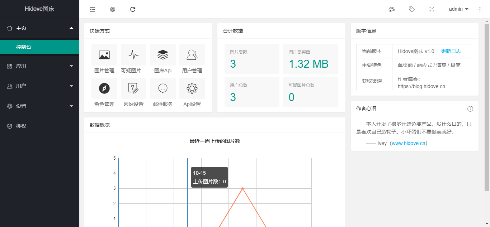Collapse the 主页 sidebar section
Viewport: 490px width, 227px height.
point(39,28)
